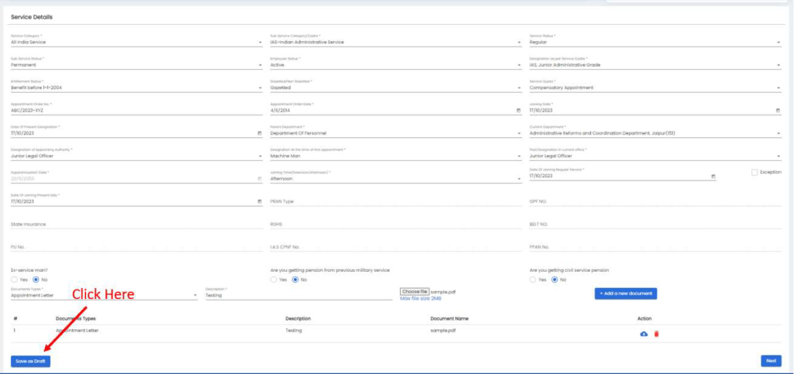Click the Description field containing Testing
This screenshot has width=794, height=374.
299,295
